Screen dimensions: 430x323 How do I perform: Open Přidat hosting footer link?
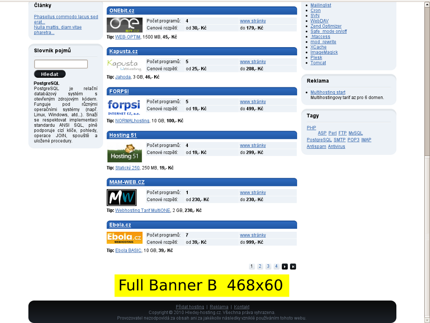click(190, 307)
